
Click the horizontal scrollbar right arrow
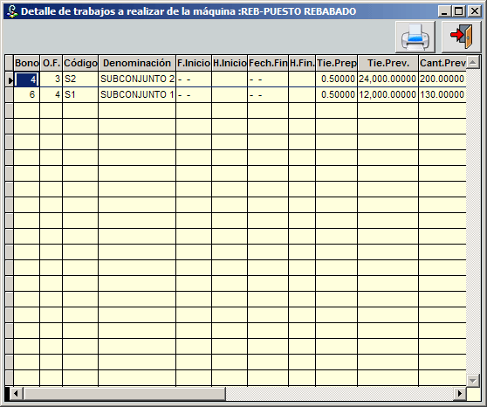click(460, 394)
